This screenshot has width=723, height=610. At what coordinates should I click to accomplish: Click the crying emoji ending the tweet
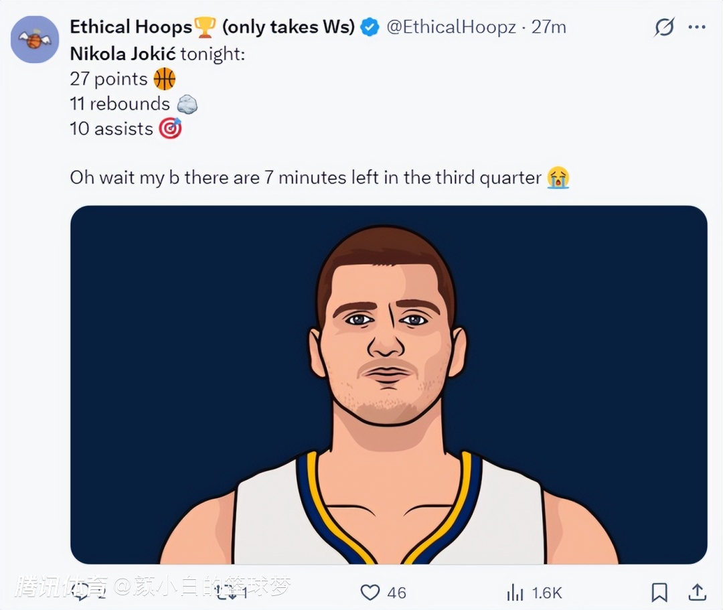click(558, 177)
